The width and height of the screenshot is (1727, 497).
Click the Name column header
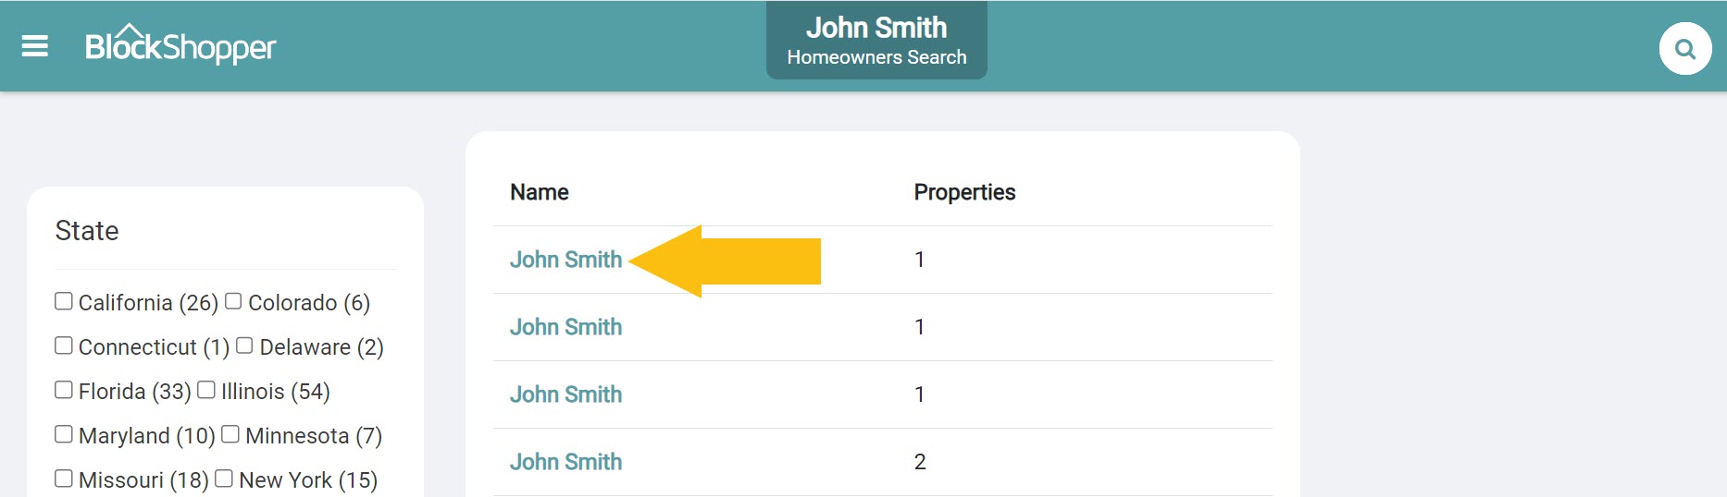tap(540, 192)
